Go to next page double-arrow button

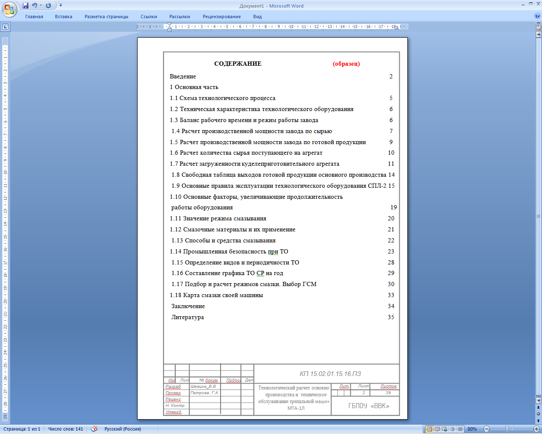click(539, 420)
